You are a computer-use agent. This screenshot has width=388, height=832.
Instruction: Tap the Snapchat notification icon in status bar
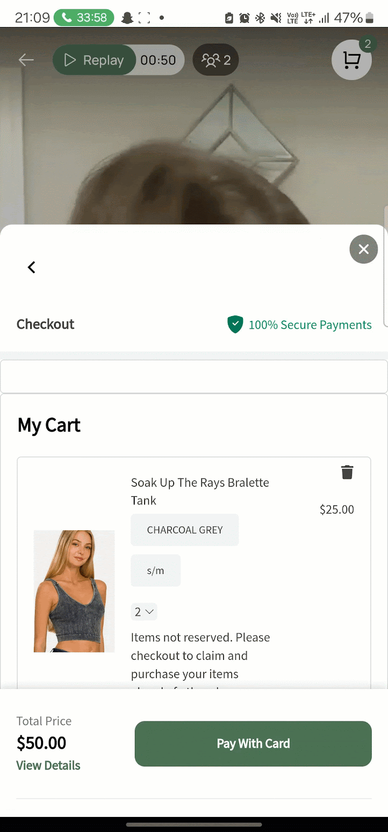127,18
